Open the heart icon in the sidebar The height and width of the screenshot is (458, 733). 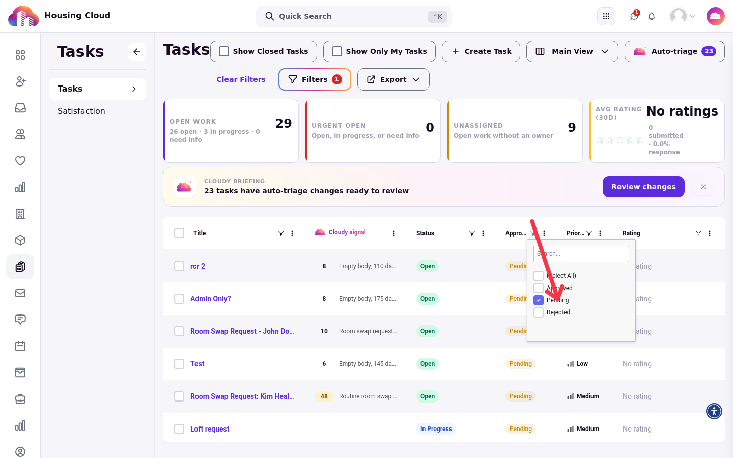(20, 161)
